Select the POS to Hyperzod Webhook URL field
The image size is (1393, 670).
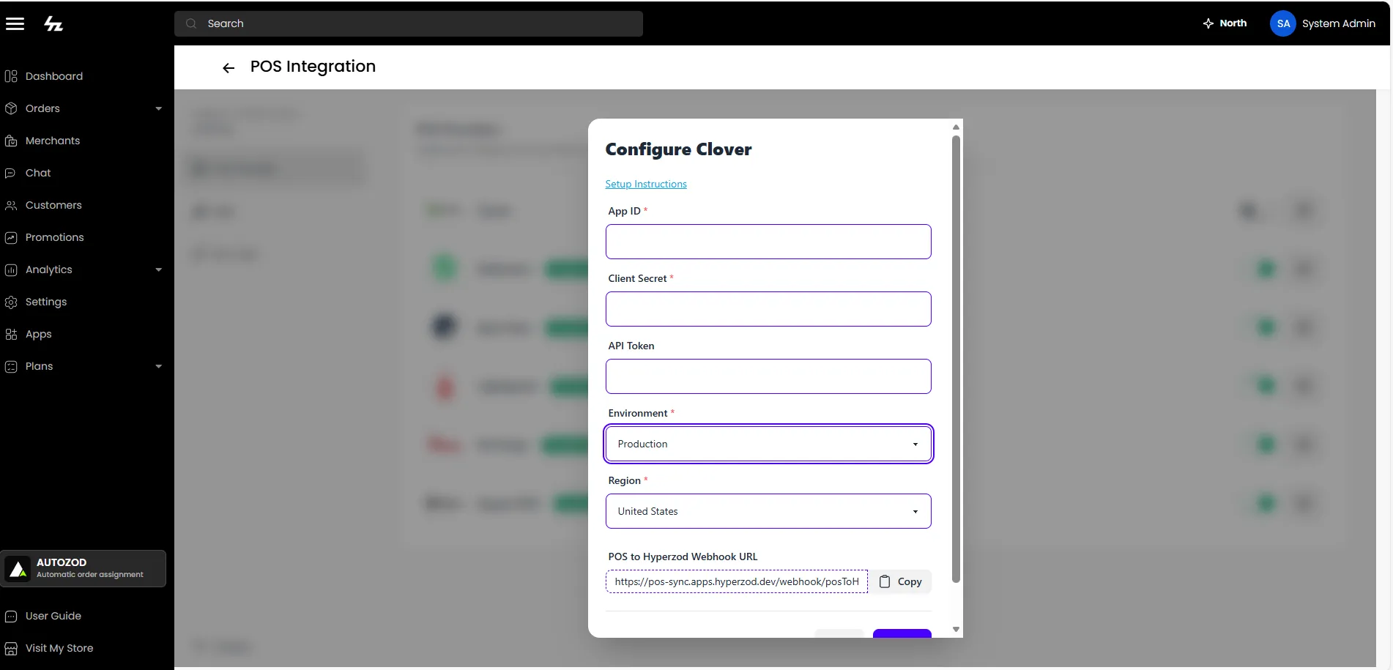pos(737,581)
